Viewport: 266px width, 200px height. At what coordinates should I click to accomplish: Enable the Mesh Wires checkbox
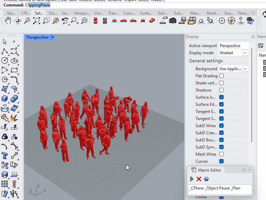coord(221,154)
